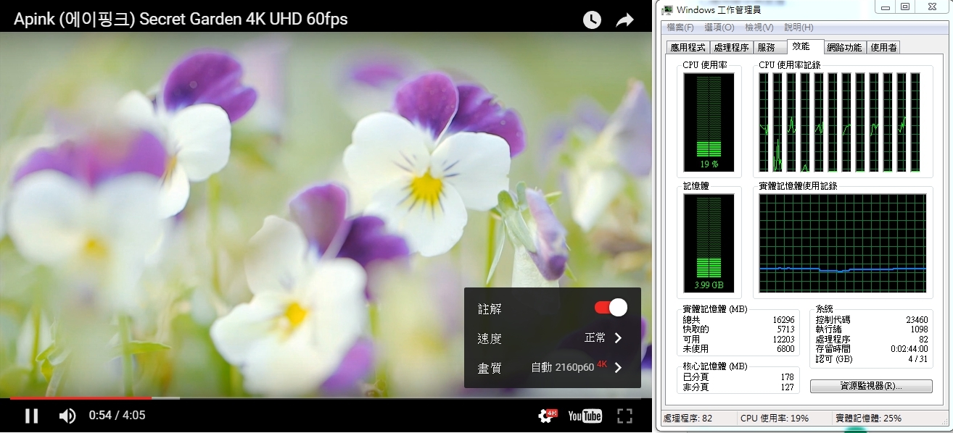Switch to the 服務 tab

[x=770, y=48]
